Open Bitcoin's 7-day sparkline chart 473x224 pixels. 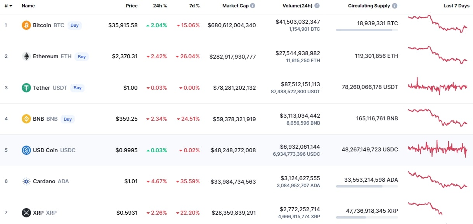[x=438, y=24]
